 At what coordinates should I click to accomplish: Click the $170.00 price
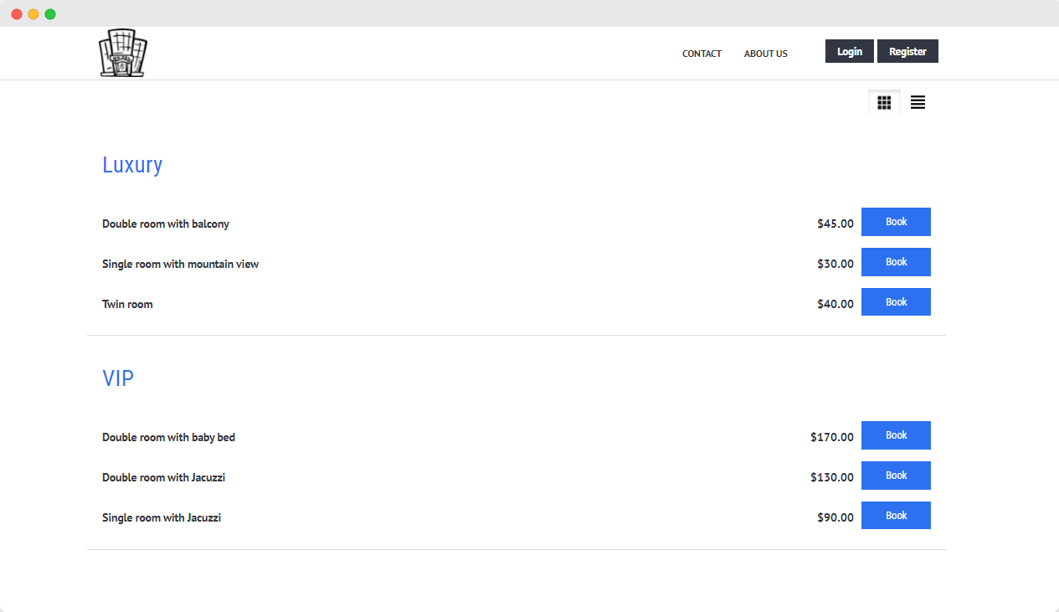click(x=832, y=438)
